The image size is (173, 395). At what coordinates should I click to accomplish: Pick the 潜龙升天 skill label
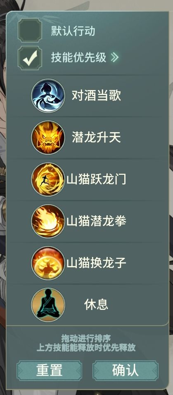click(97, 138)
